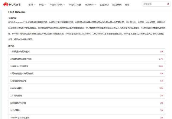172x119 pixels.
Task: Go to 华为ICT大赛 page
Action: coord(75,5)
